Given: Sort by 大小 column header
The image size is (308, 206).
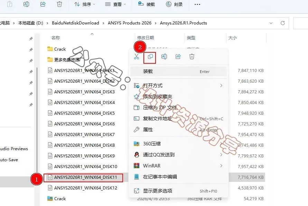Looking at the screenshot, I should (233, 38).
